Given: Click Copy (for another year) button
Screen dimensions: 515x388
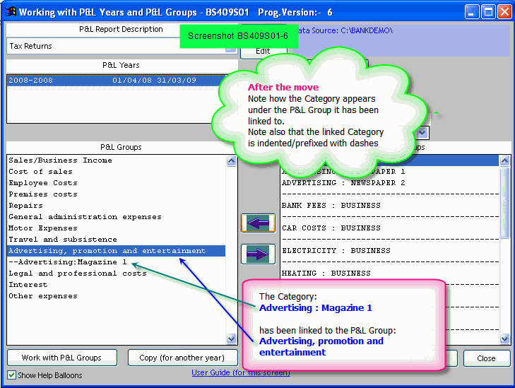Looking at the screenshot, I should 182,358.
